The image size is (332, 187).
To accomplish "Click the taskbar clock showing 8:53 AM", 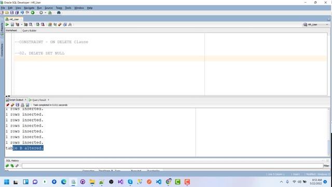I will [316, 182].
